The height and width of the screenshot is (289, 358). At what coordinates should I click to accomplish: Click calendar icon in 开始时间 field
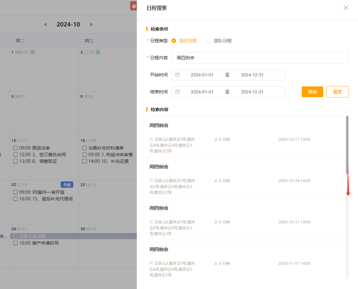177,75
